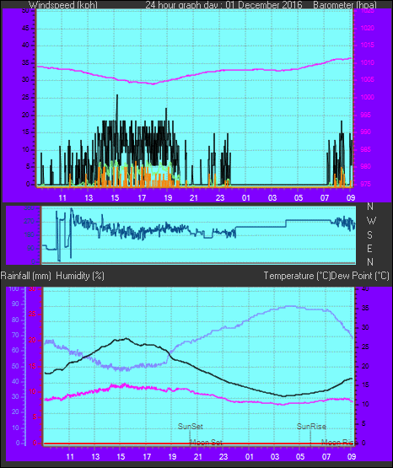The width and height of the screenshot is (393, 468).
Task: Click windspeed axis value 25
Action: point(25,97)
